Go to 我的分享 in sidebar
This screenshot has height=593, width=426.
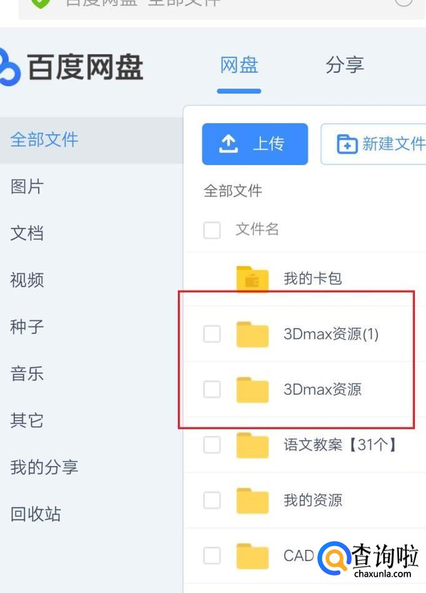pos(44,467)
